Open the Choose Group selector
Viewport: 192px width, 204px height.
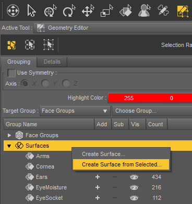[x=152, y=111]
